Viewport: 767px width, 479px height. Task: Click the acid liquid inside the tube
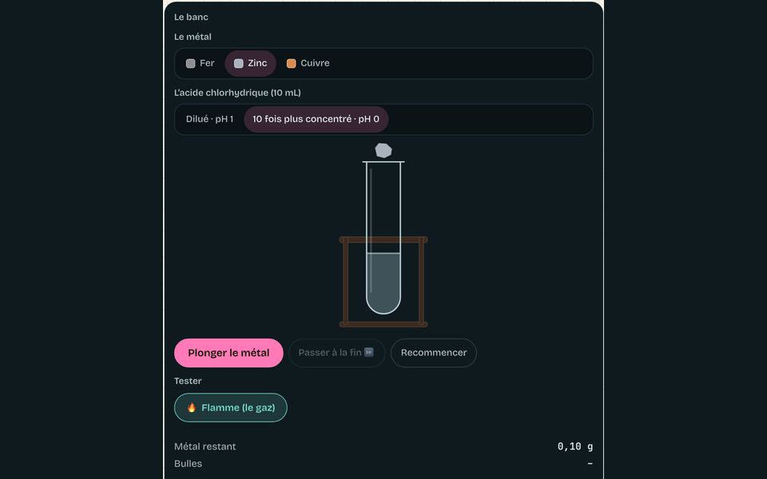[x=383, y=283]
